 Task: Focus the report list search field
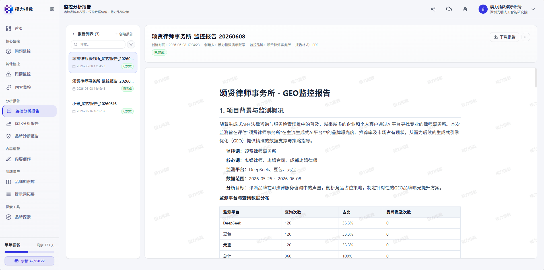pyautogui.click(x=98, y=44)
